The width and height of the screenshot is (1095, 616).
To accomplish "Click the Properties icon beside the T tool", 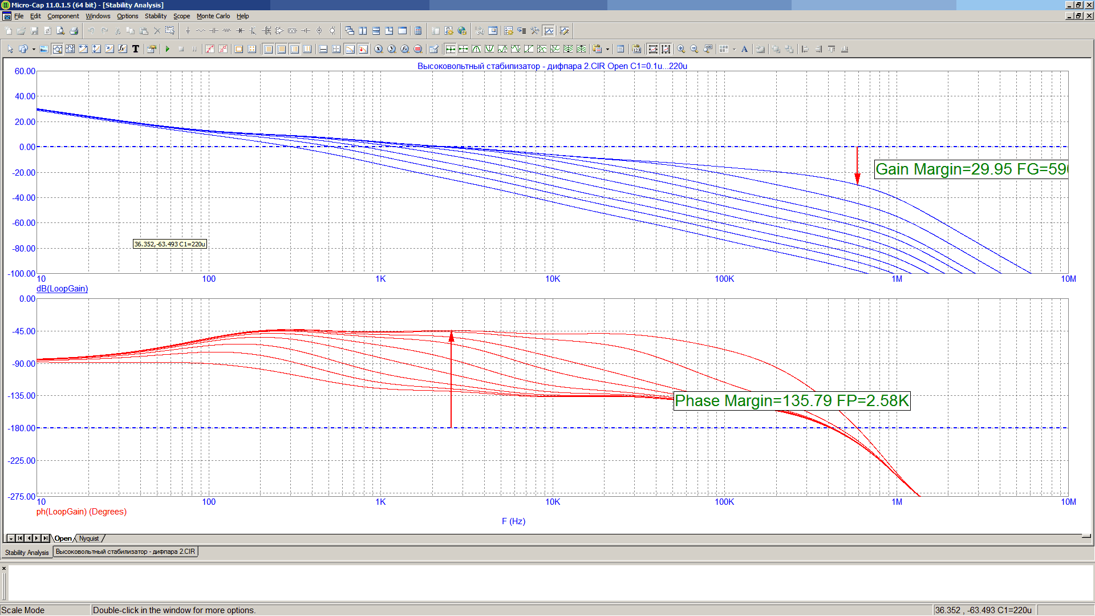I will point(151,49).
